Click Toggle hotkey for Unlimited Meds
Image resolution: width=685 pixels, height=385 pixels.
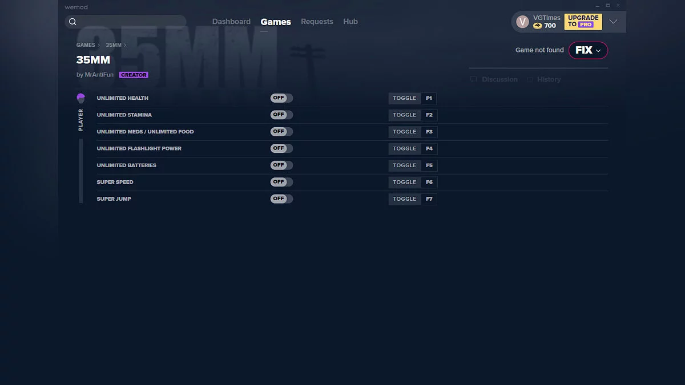coord(405,132)
